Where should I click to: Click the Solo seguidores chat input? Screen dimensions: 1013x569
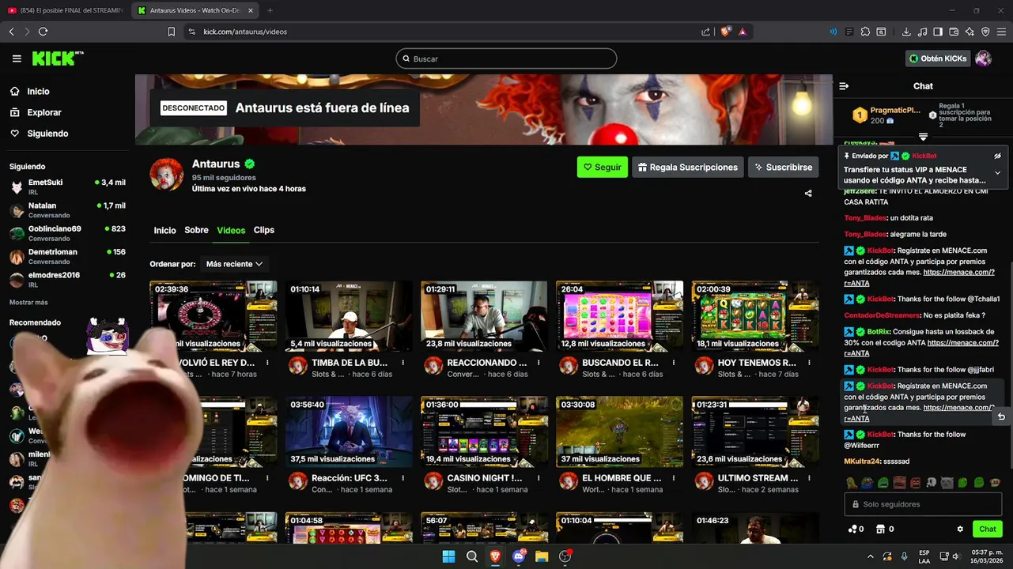[x=923, y=504]
